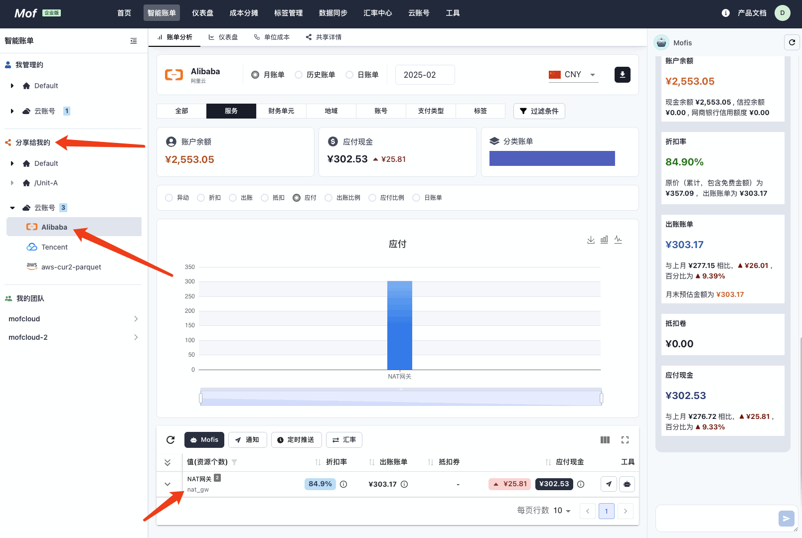Click the 汇率 button above table
Image resolution: width=802 pixels, height=538 pixels.
pos(344,440)
